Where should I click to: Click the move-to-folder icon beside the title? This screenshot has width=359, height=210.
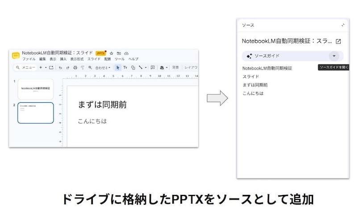(x=119, y=53)
